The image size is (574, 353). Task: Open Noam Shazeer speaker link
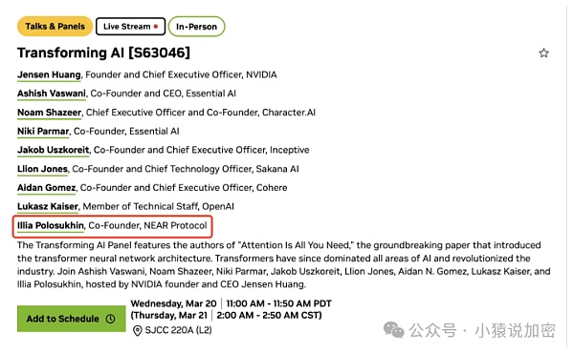[50, 113]
